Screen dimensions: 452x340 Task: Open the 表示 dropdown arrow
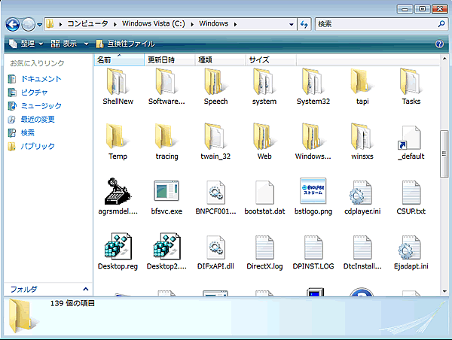[x=86, y=44]
